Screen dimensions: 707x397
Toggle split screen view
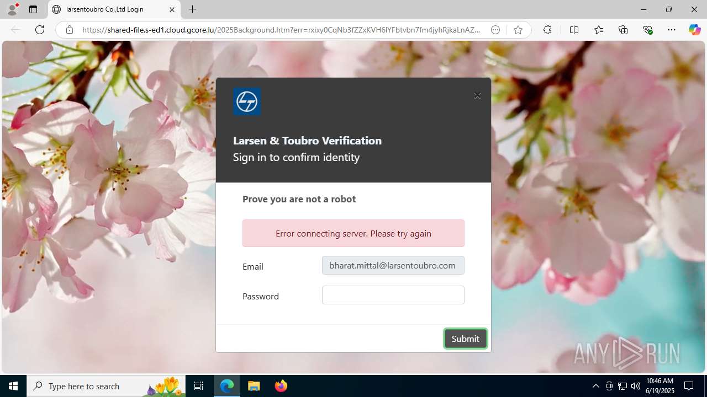[x=574, y=30]
